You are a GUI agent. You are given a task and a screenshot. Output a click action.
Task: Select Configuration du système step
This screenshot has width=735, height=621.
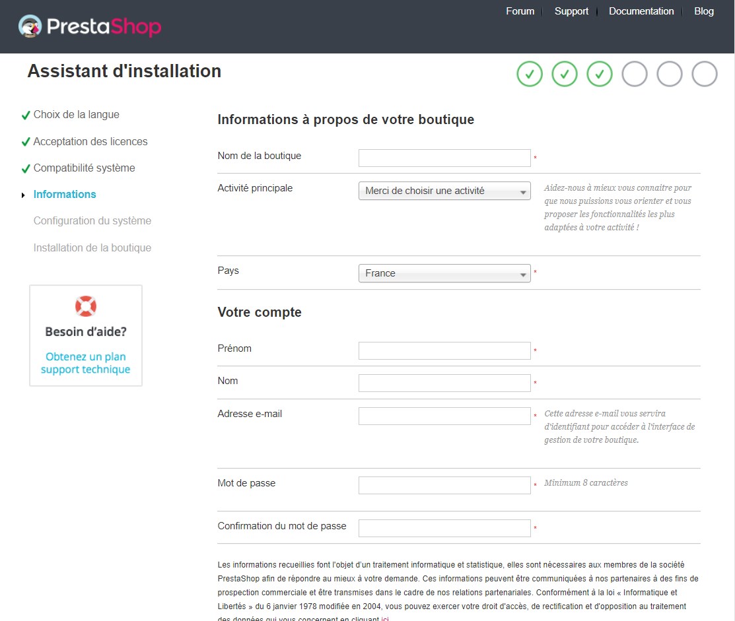click(92, 220)
